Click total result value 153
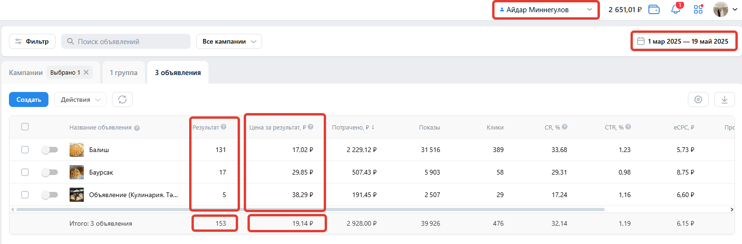The height and width of the screenshot is (244, 742). (x=221, y=223)
